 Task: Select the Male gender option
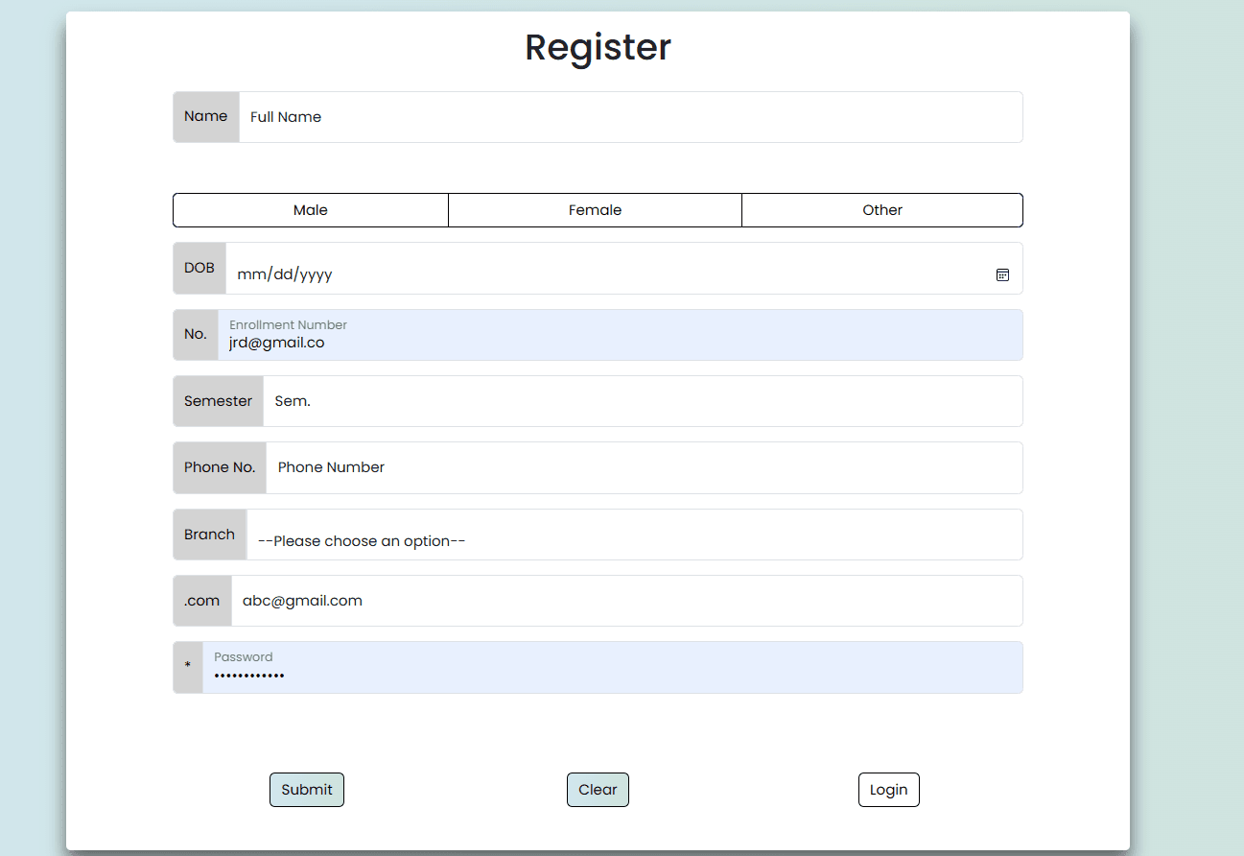tap(311, 210)
